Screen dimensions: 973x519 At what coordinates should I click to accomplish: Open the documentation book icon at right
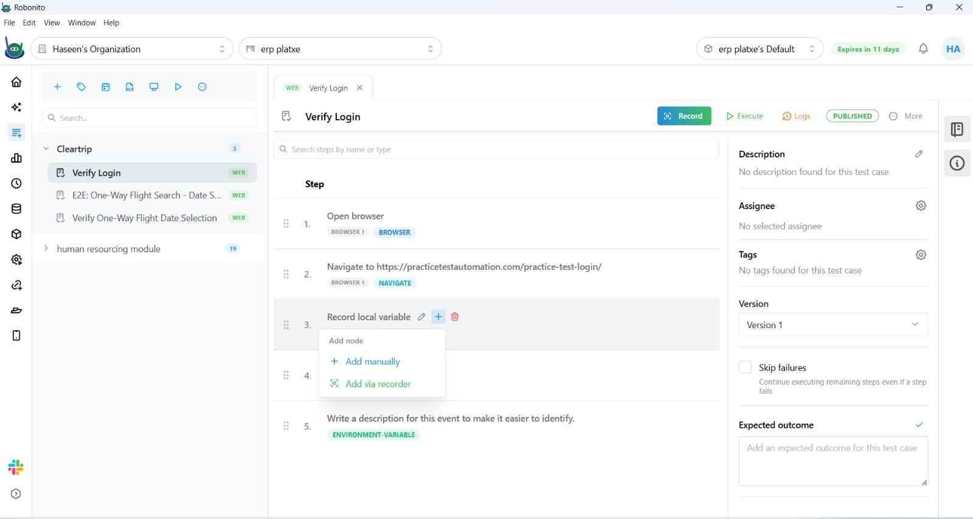click(957, 129)
